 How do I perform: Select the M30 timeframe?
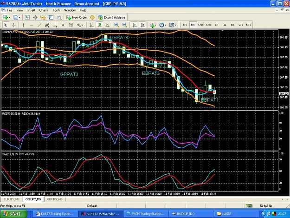pyautogui.click(x=209, y=25)
